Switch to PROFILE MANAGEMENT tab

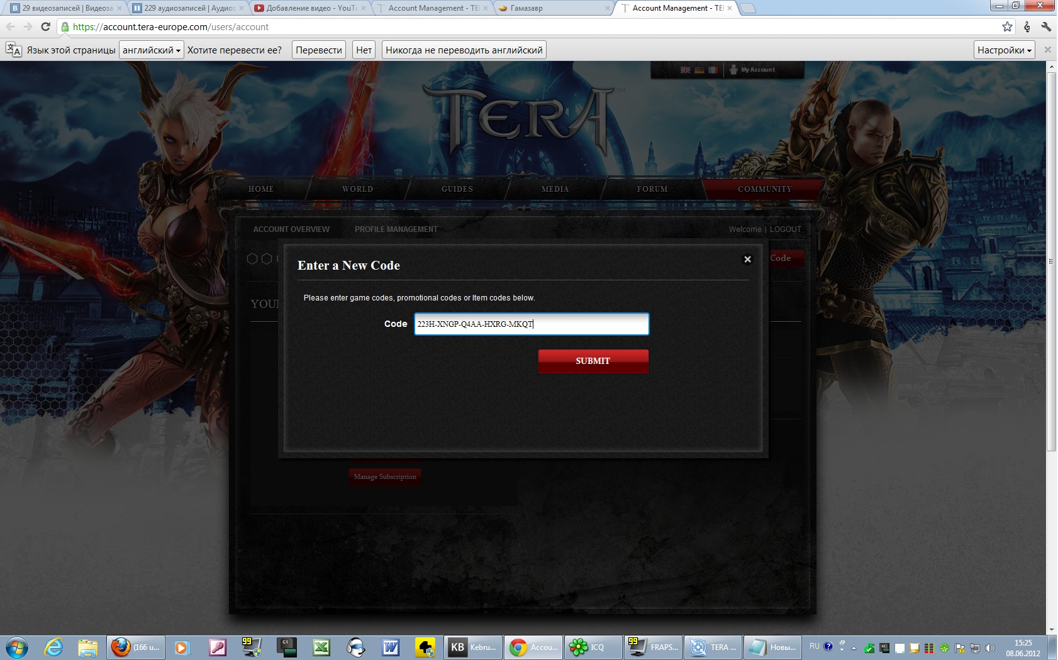point(396,229)
